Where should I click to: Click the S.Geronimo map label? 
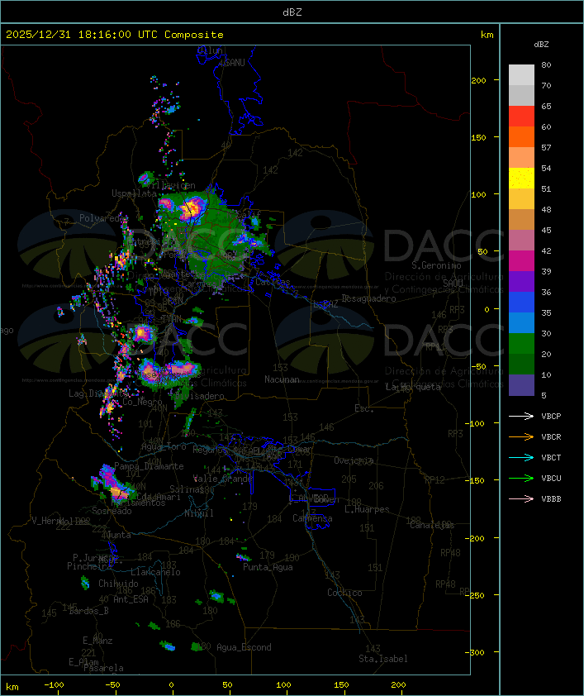pyautogui.click(x=436, y=265)
